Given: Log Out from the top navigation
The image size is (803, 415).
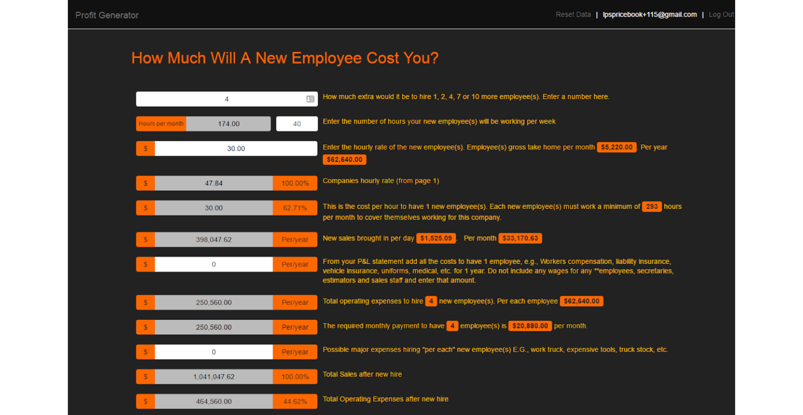Looking at the screenshot, I should point(721,14).
